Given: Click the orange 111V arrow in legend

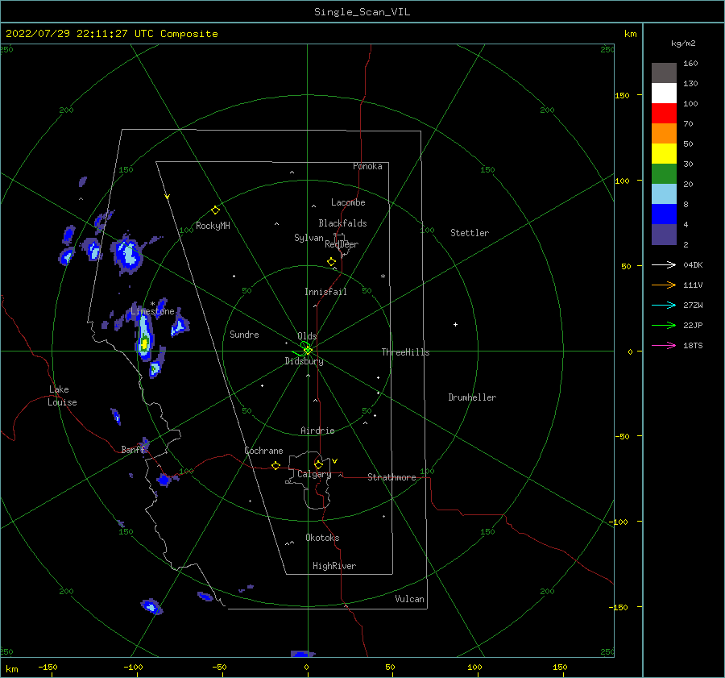Looking at the screenshot, I should [664, 285].
